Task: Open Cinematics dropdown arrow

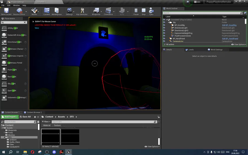Action: (x=114, y=12)
